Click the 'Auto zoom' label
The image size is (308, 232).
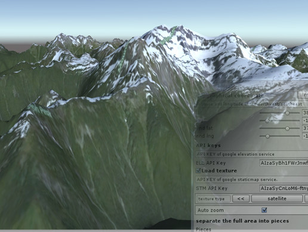[211, 210]
